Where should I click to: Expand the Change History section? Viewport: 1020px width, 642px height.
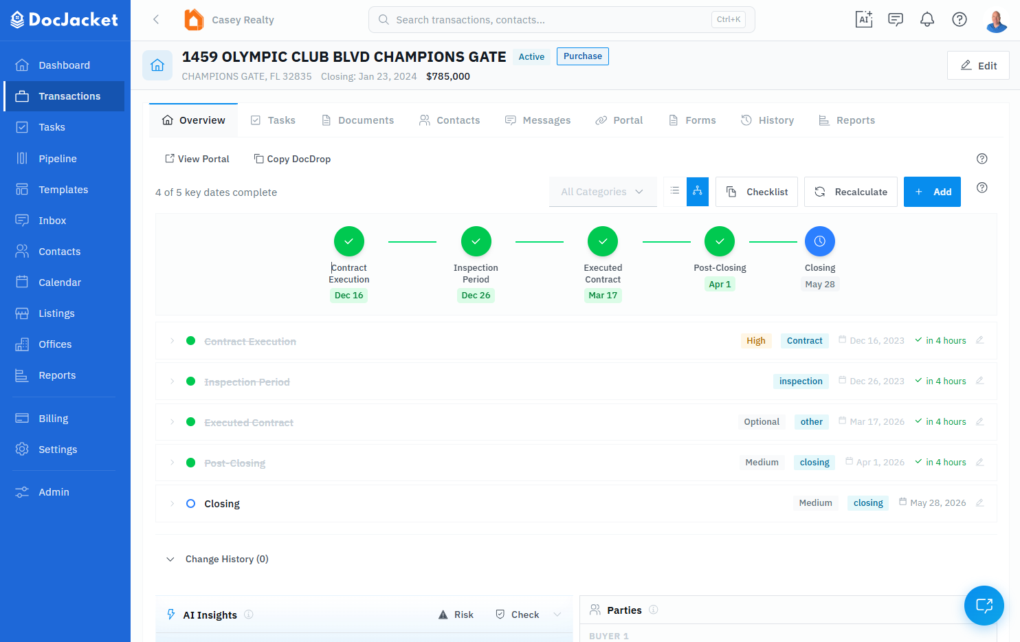pyautogui.click(x=170, y=560)
